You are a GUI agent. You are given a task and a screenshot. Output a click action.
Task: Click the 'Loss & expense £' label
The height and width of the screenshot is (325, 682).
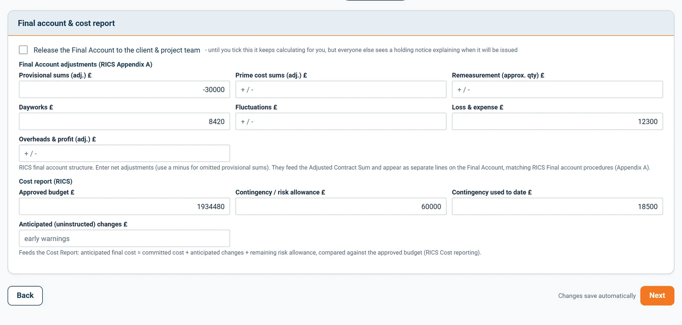click(477, 107)
